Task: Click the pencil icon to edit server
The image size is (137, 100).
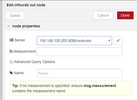Action: point(118,41)
